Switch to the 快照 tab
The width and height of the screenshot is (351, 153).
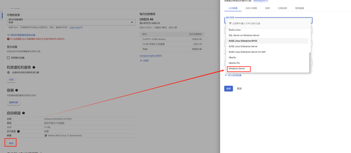pyautogui.click(x=267, y=8)
